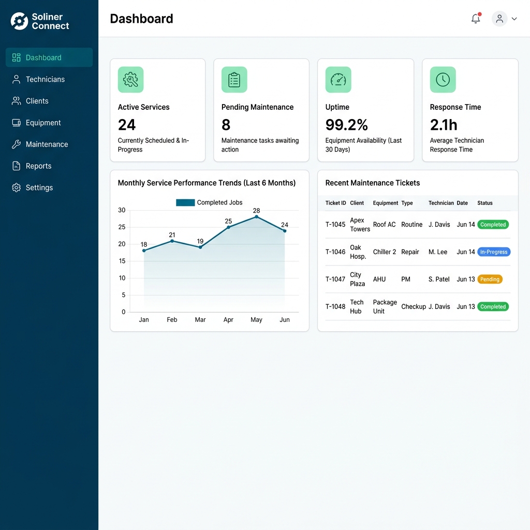This screenshot has width=530, height=530.
Task: Expand the user account dropdown chevron
Action: pos(514,19)
